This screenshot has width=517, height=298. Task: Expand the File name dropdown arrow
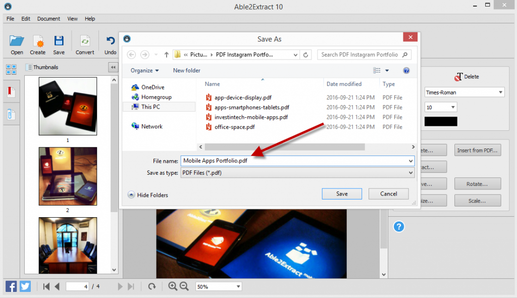(410, 161)
